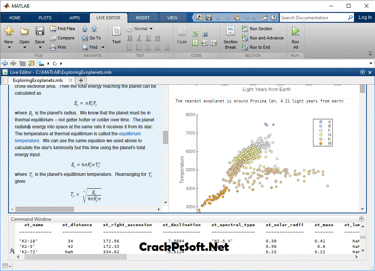Switch to the HOME tab

tap(15, 18)
